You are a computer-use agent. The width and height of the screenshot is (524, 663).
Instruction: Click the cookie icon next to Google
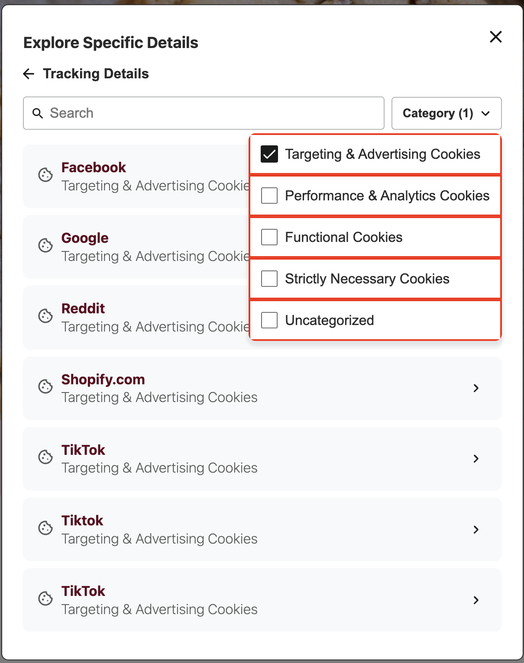click(x=45, y=245)
